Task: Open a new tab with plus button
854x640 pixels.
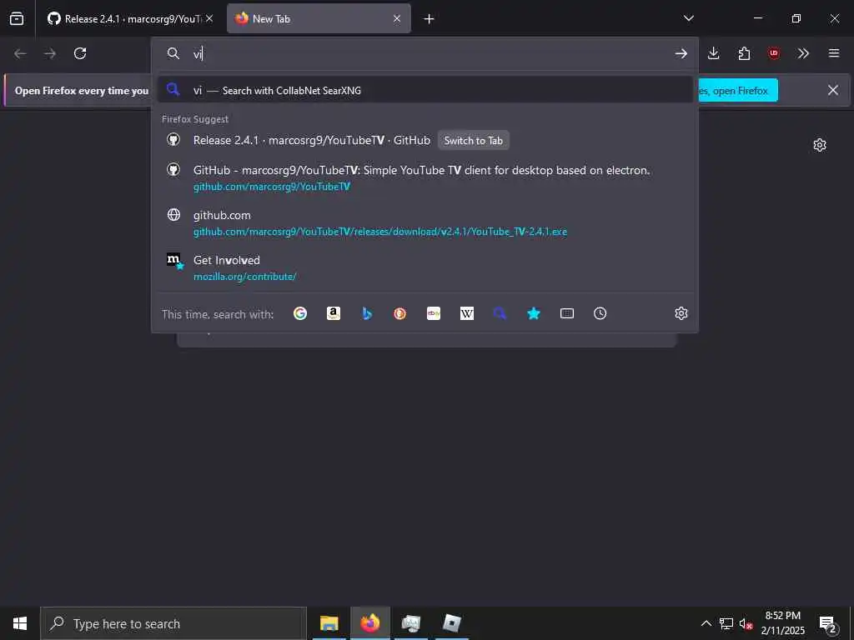Action: (430, 19)
